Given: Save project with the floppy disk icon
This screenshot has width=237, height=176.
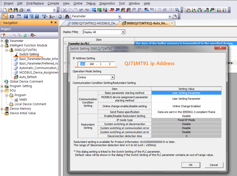Looking at the screenshot, I should click(16, 10).
